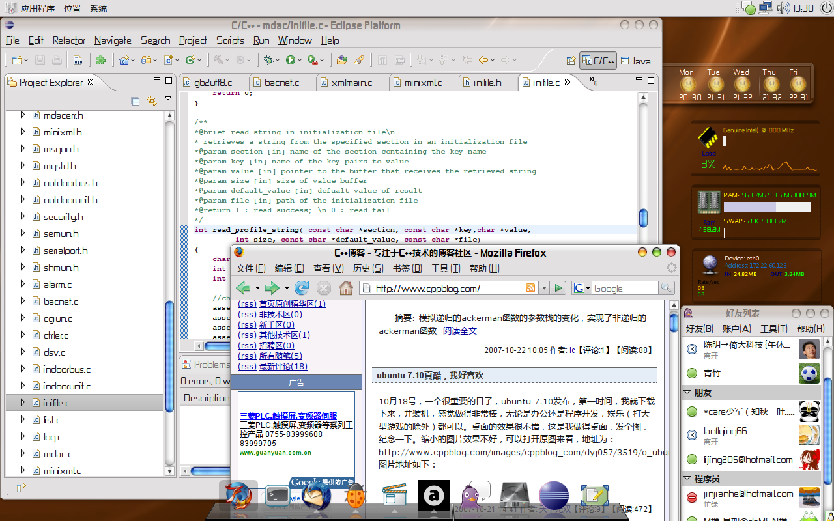Click Link with Editor icon in Project Explorer
Screen dimensions: 834x521
tap(152, 101)
